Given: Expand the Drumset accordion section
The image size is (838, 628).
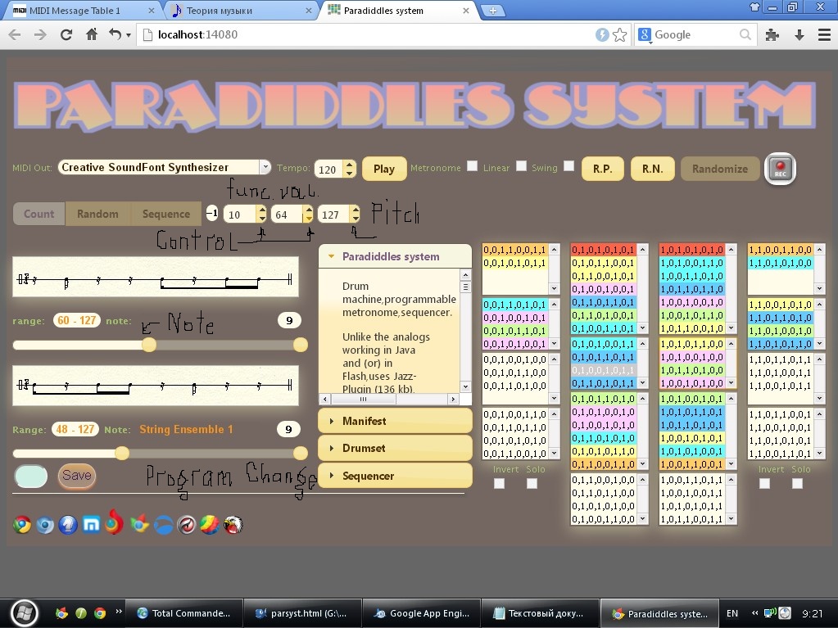Looking at the screenshot, I should pos(395,448).
